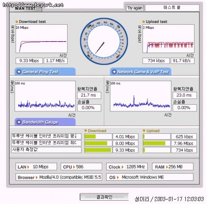Click the Bandwidth Gauge arrow icon
Screen dimensions: 206x204
click(19, 122)
